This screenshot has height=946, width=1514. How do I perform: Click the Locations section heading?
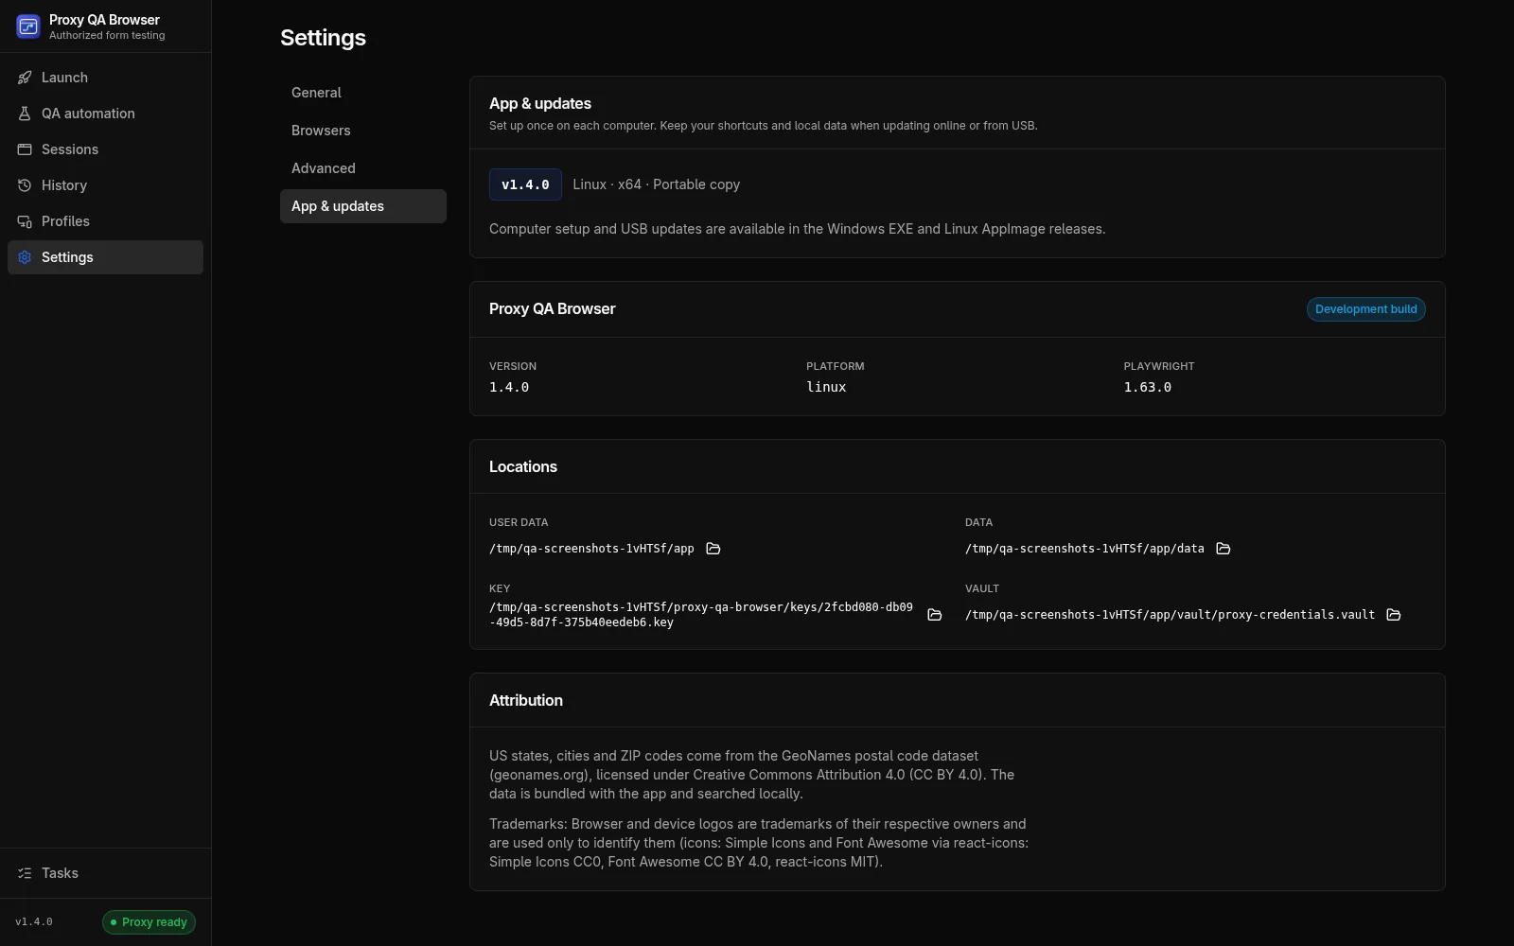(x=523, y=467)
